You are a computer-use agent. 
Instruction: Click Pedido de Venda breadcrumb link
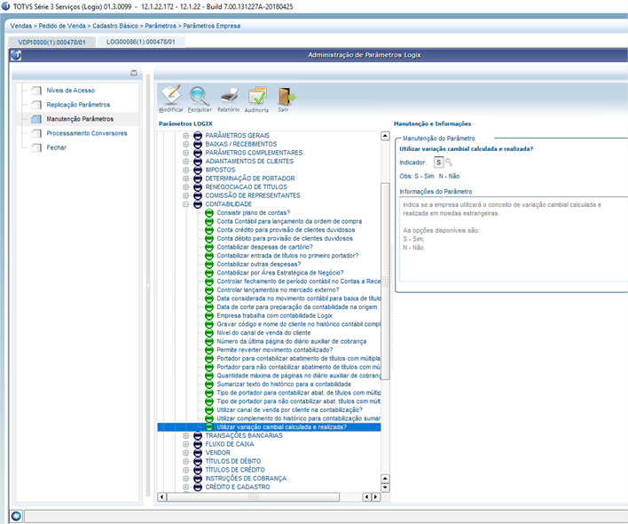[62, 26]
